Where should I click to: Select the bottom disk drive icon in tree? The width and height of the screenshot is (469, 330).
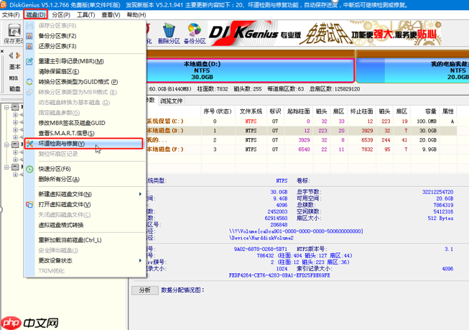(x=15, y=167)
